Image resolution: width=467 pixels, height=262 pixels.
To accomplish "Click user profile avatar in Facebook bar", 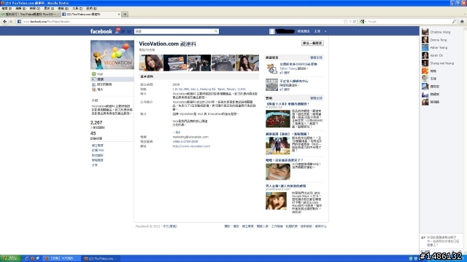I will [x=272, y=31].
